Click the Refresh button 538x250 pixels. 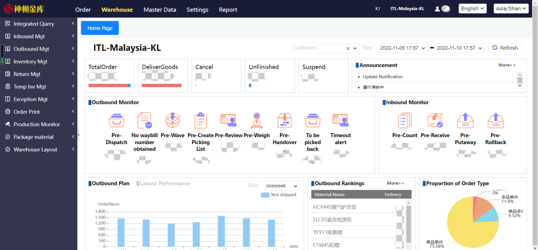[x=505, y=48]
